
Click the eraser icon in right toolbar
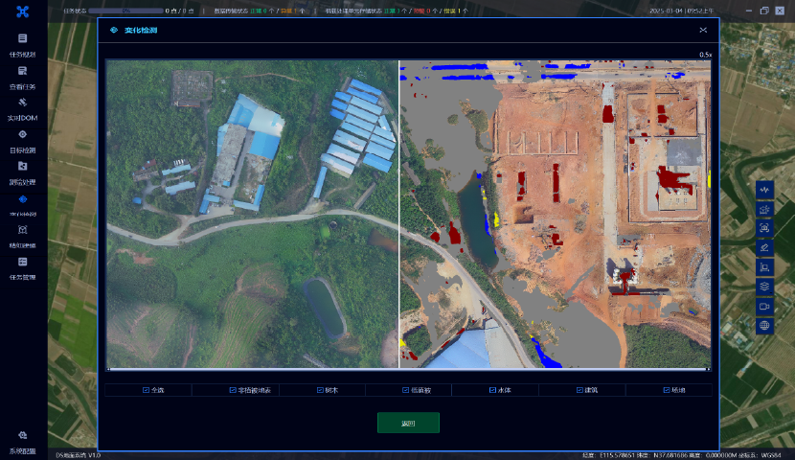[x=764, y=246]
